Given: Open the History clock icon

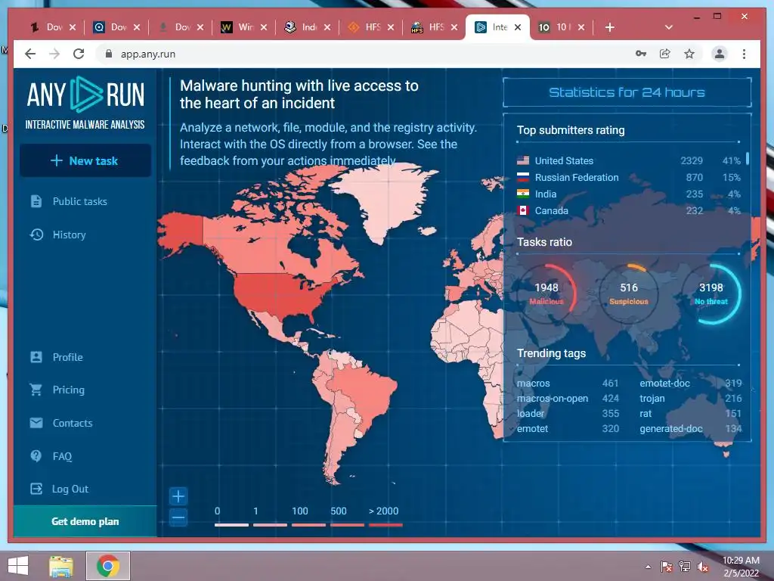Looking at the screenshot, I should click(36, 235).
